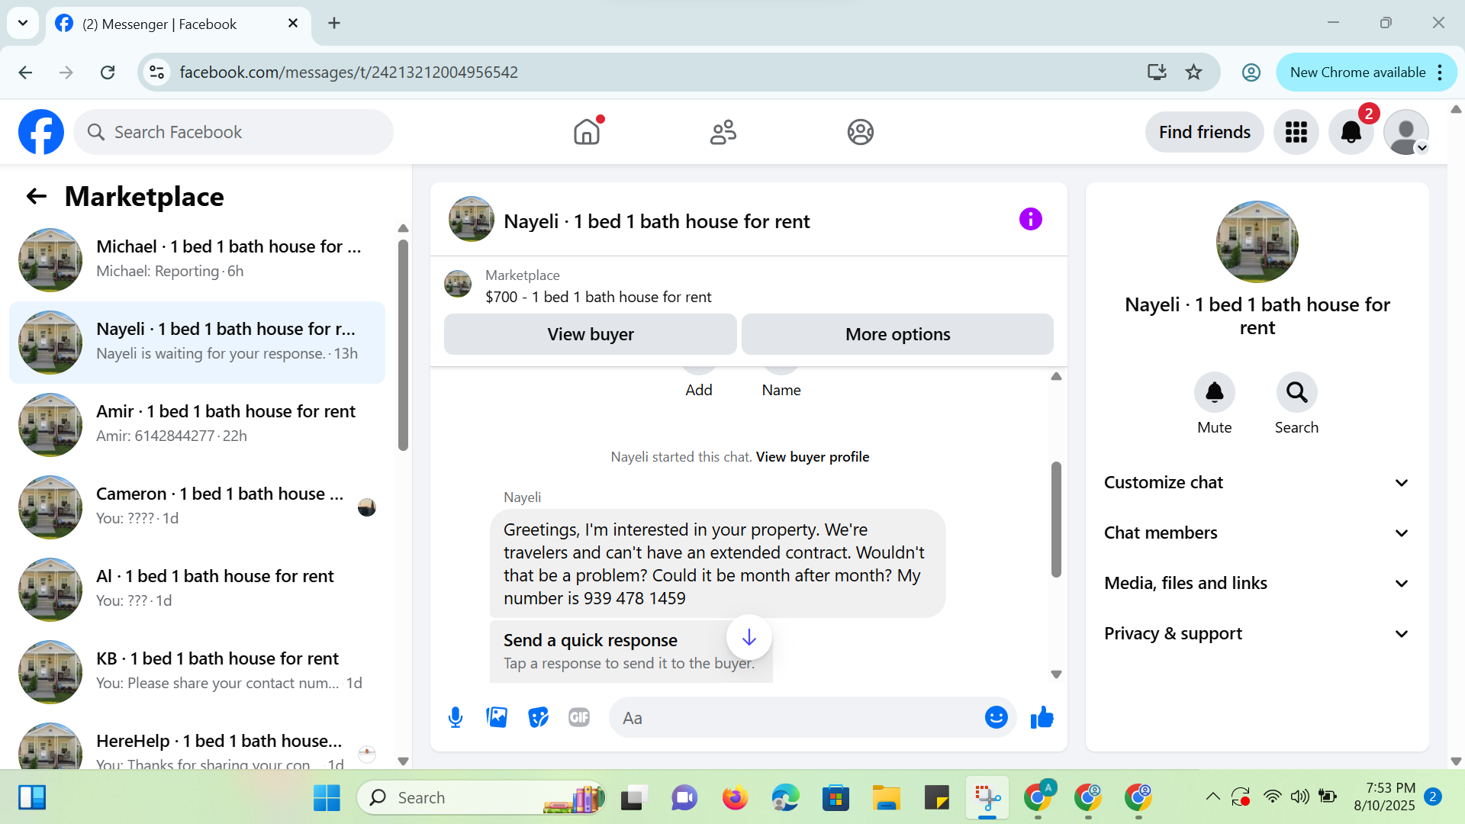The image size is (1465, 824).
Task: Mute this conversation
Action: (1214, 393)
